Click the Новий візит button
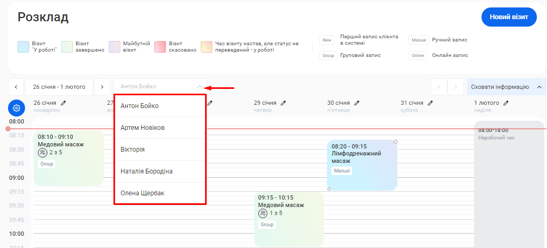This screenshot has height=248, width=547. (x=509, y=17)
